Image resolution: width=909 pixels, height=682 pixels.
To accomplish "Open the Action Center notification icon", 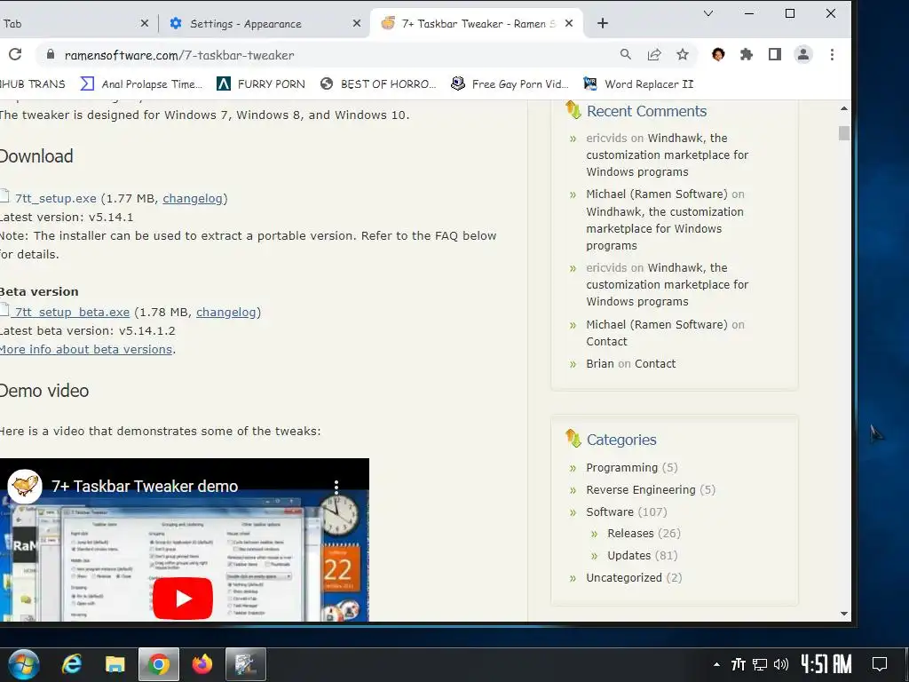I will [x=880, y=664].
